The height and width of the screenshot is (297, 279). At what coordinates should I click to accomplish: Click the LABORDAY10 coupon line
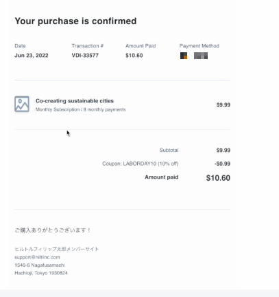click(x=141, y=164)
